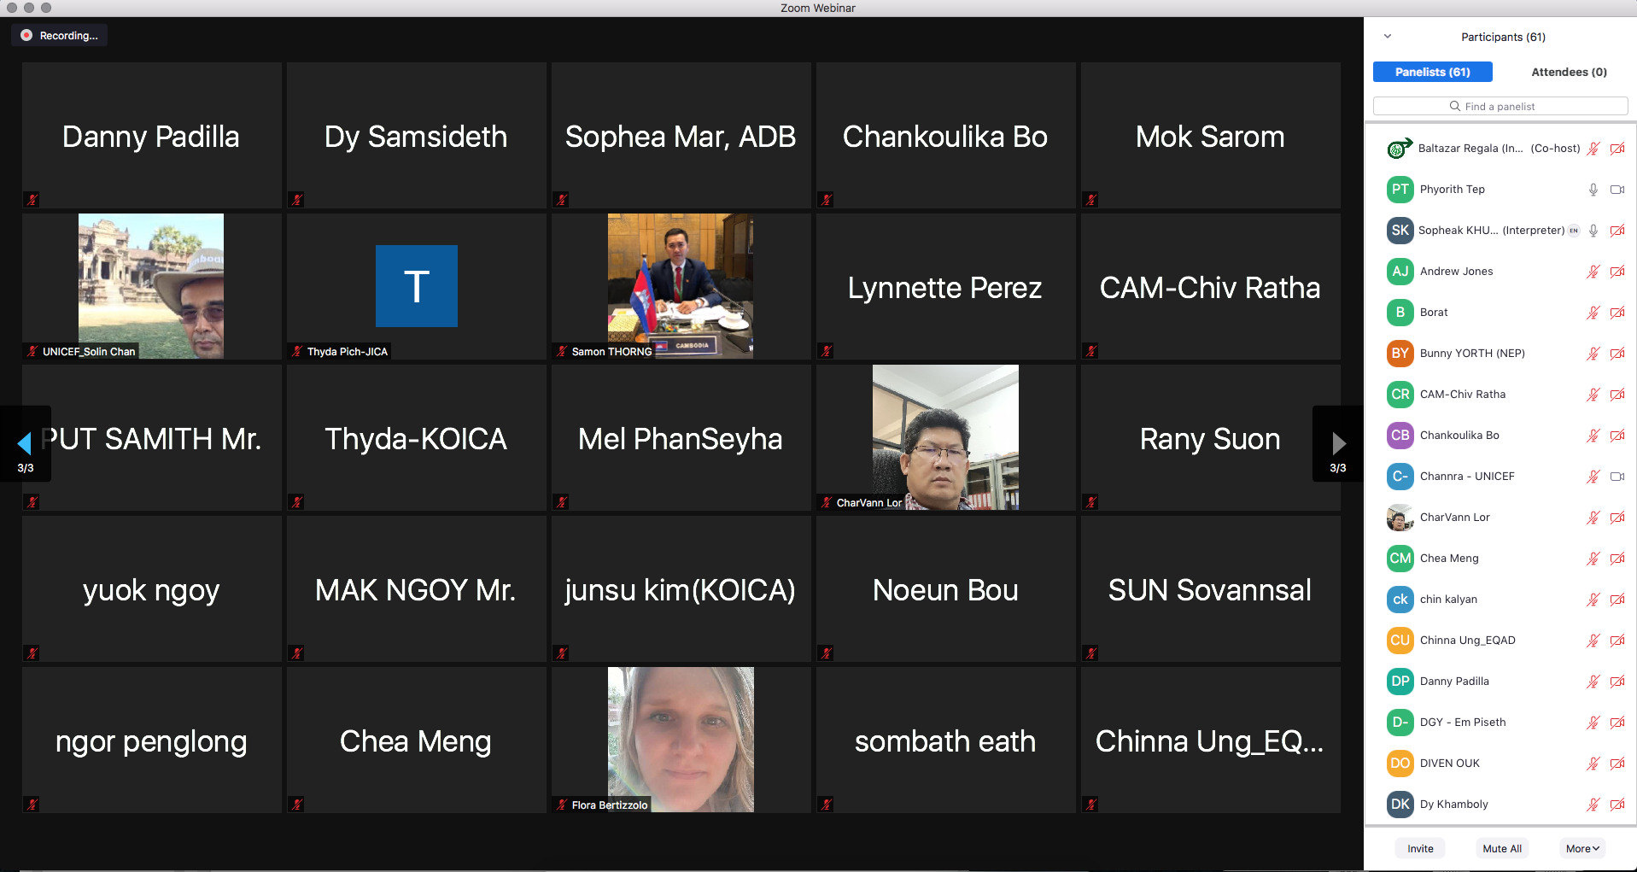
Task: Click the Recording indicator icon
Action: click(26, 36)
